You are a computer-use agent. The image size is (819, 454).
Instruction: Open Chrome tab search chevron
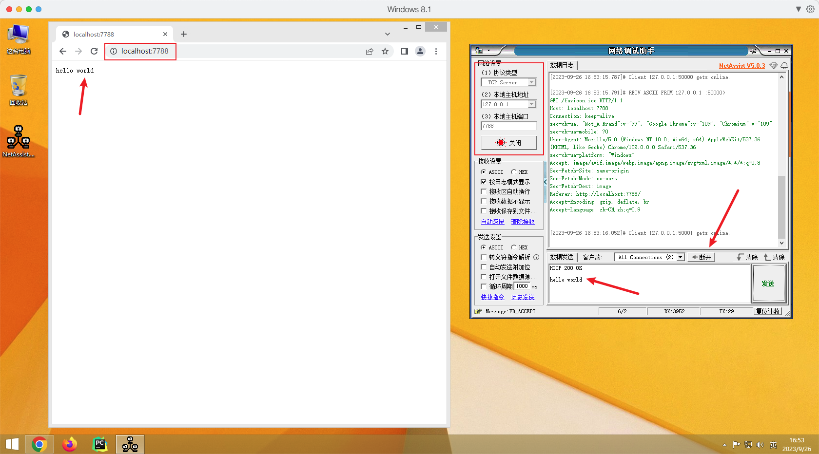pos(388,34)
